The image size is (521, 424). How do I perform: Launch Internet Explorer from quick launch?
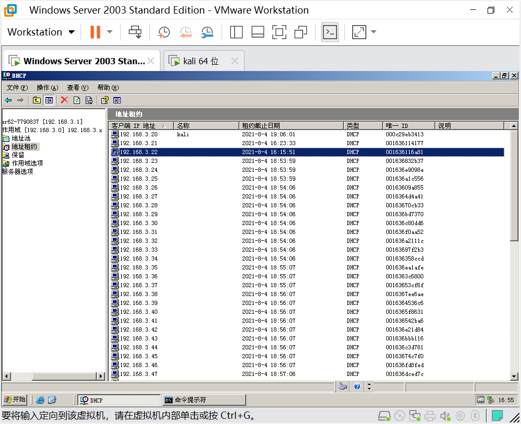coord(40,400)
